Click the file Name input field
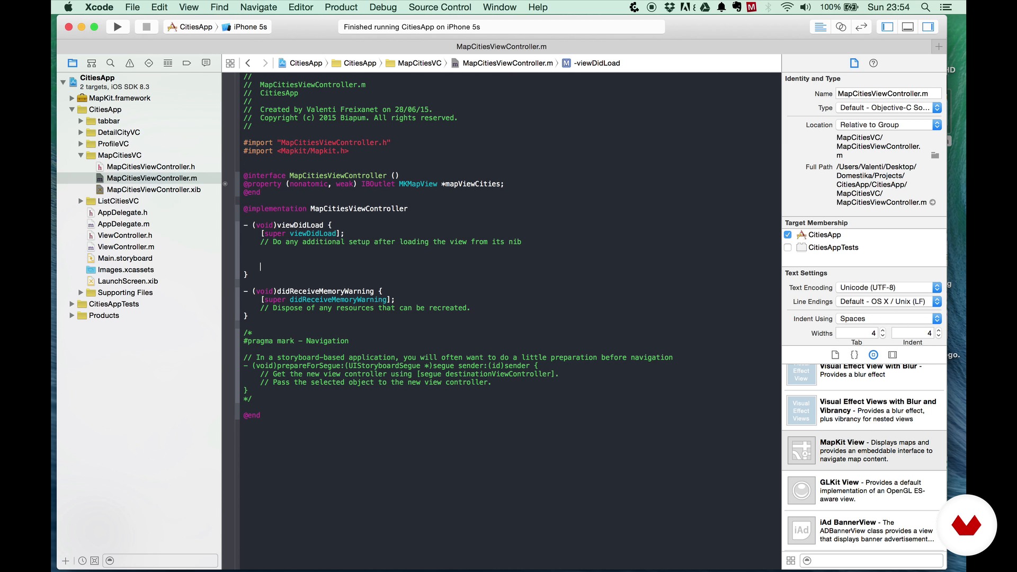 point(888,94)
